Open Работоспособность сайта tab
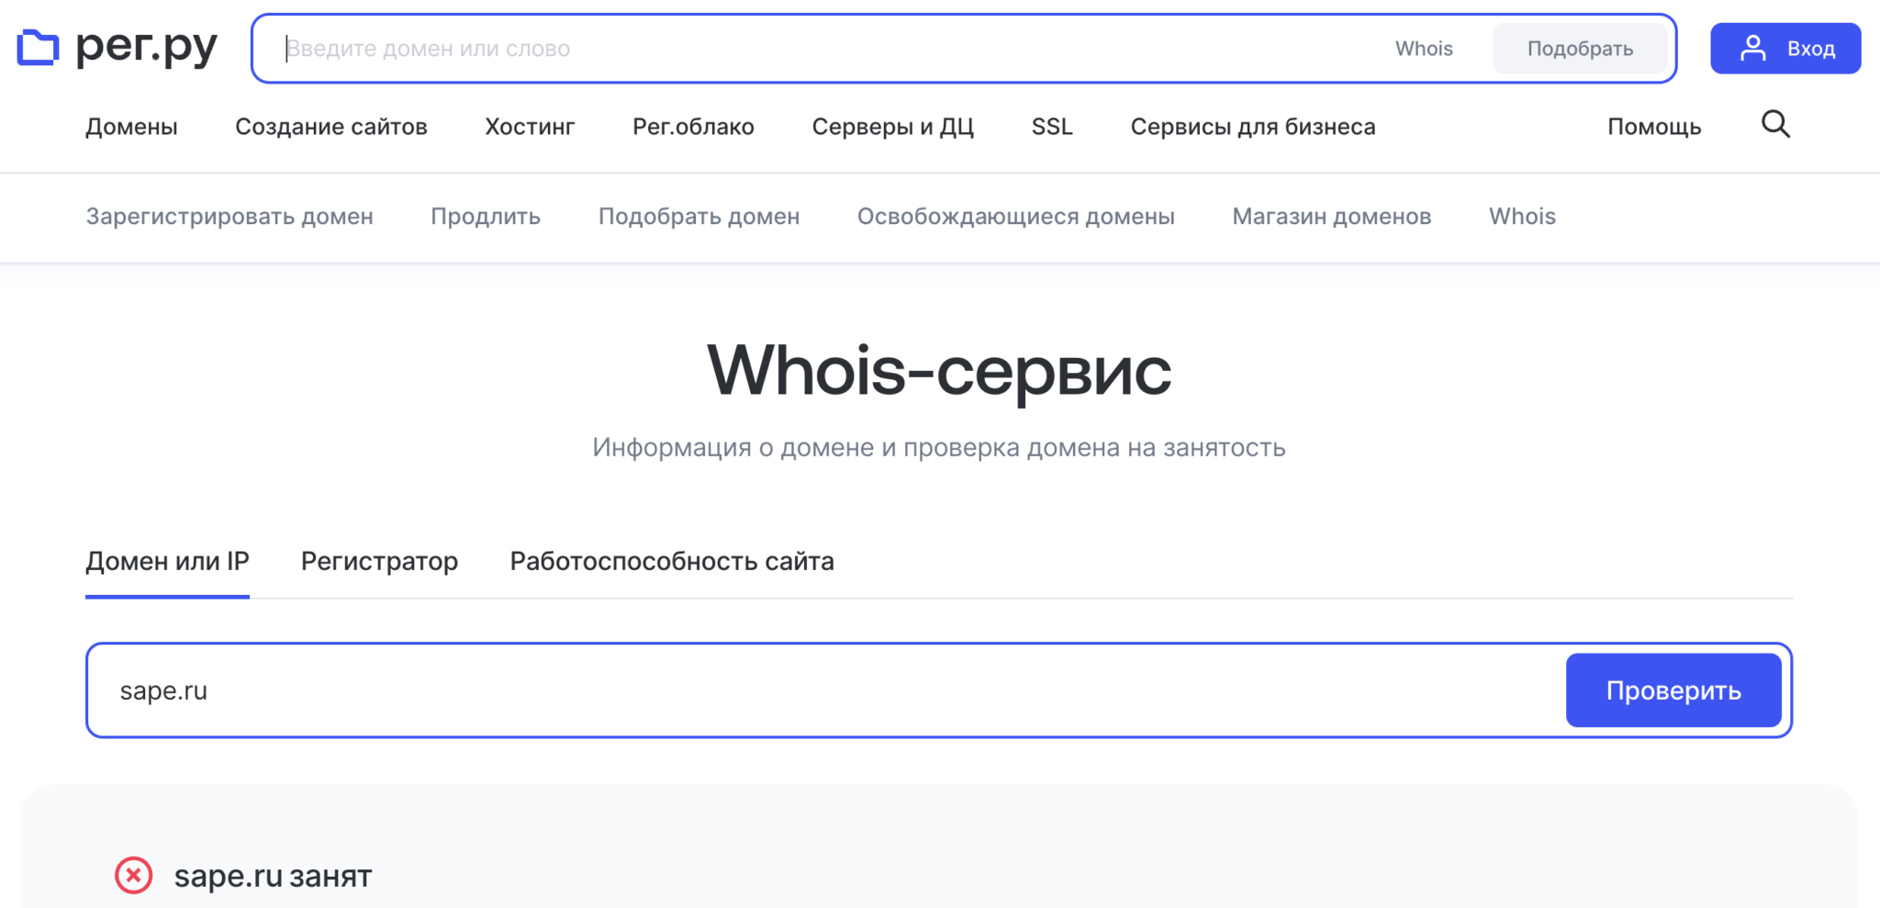1880x908 pixels. (x=671, y=561)
